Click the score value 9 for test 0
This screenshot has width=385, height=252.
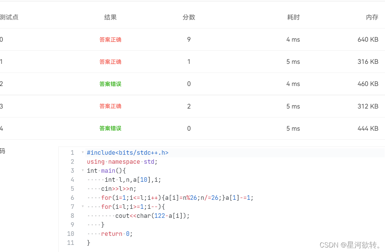(189, 39)
